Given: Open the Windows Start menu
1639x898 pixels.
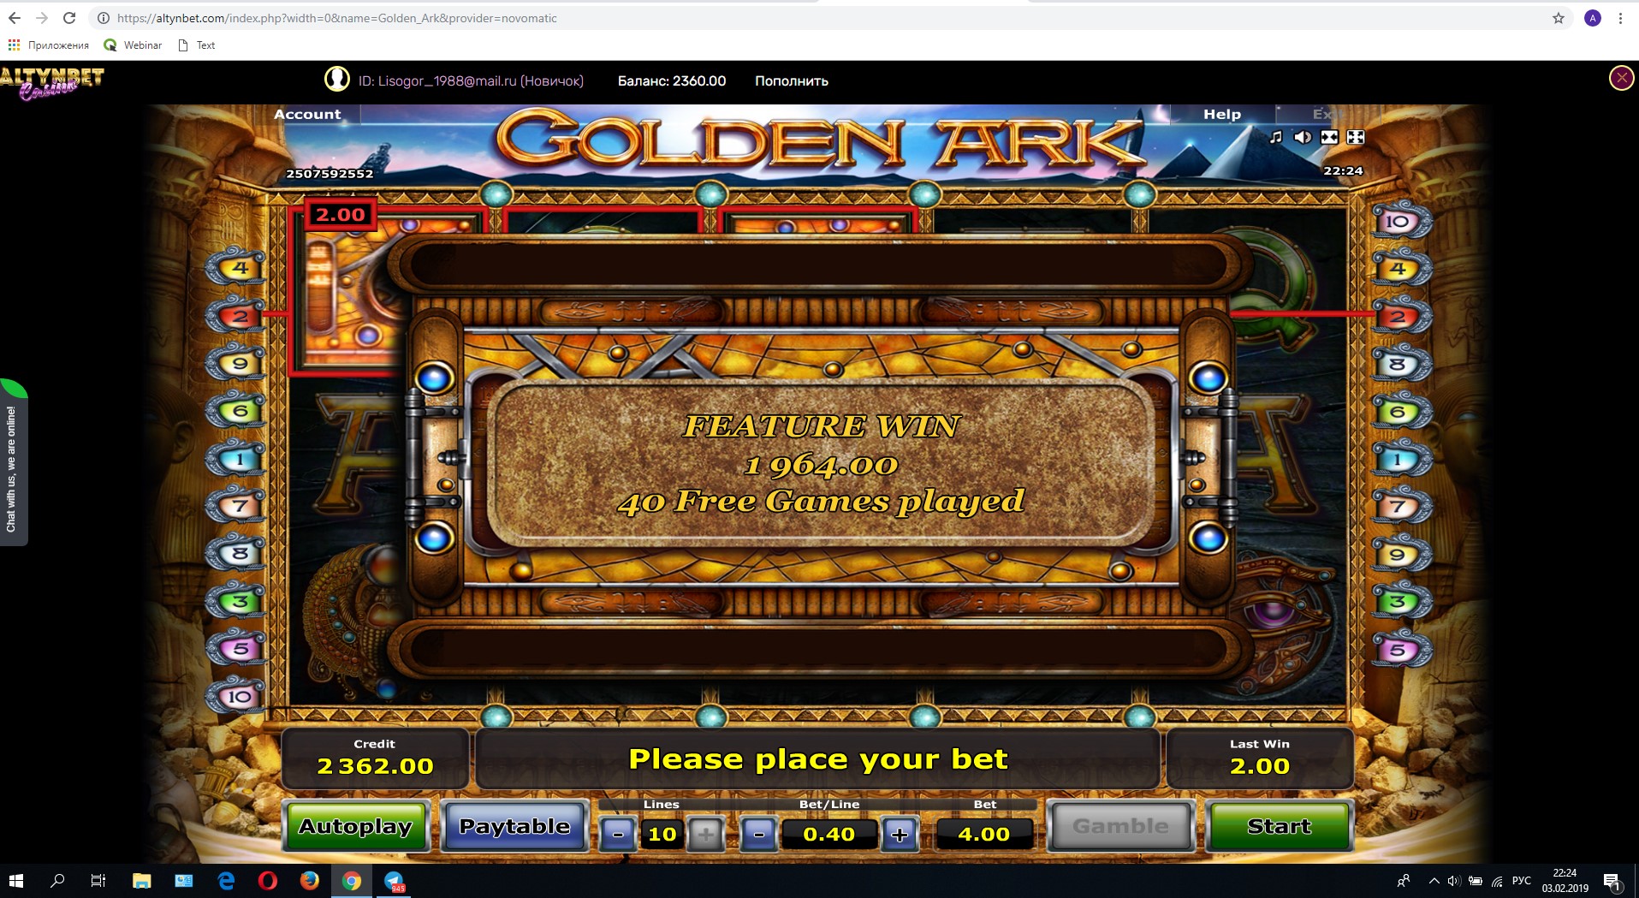Looking at the screenshot, I should point(15,880).
